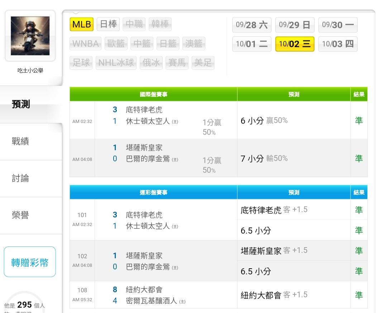Select the 澳籃 league tab
387x313 pixels.
click(194, 44)
